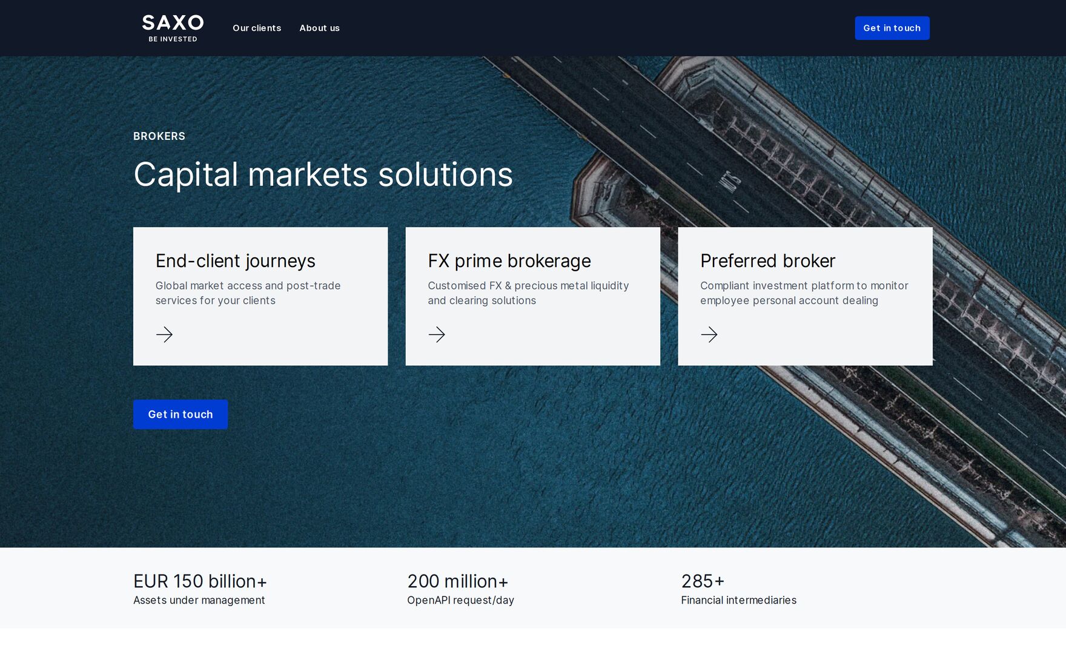Click the Capital markets solutions heading
The image size is (1066, 666).
pos(323,175)
